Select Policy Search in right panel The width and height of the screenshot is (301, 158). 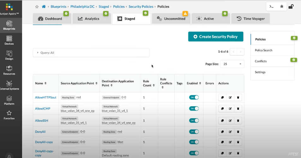263,50
